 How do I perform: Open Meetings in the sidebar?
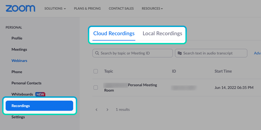pyautogui.click(x=19, y=49)
